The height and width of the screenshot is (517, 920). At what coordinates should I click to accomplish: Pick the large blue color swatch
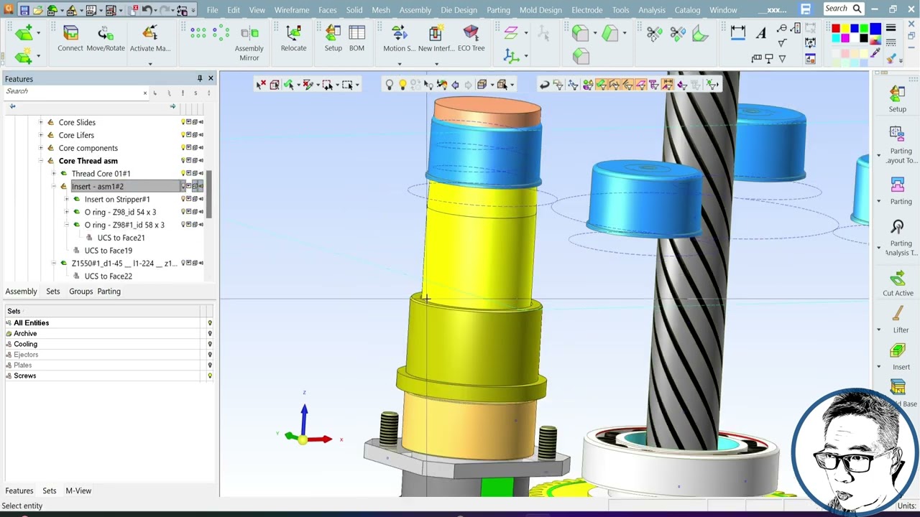point(875,29)
